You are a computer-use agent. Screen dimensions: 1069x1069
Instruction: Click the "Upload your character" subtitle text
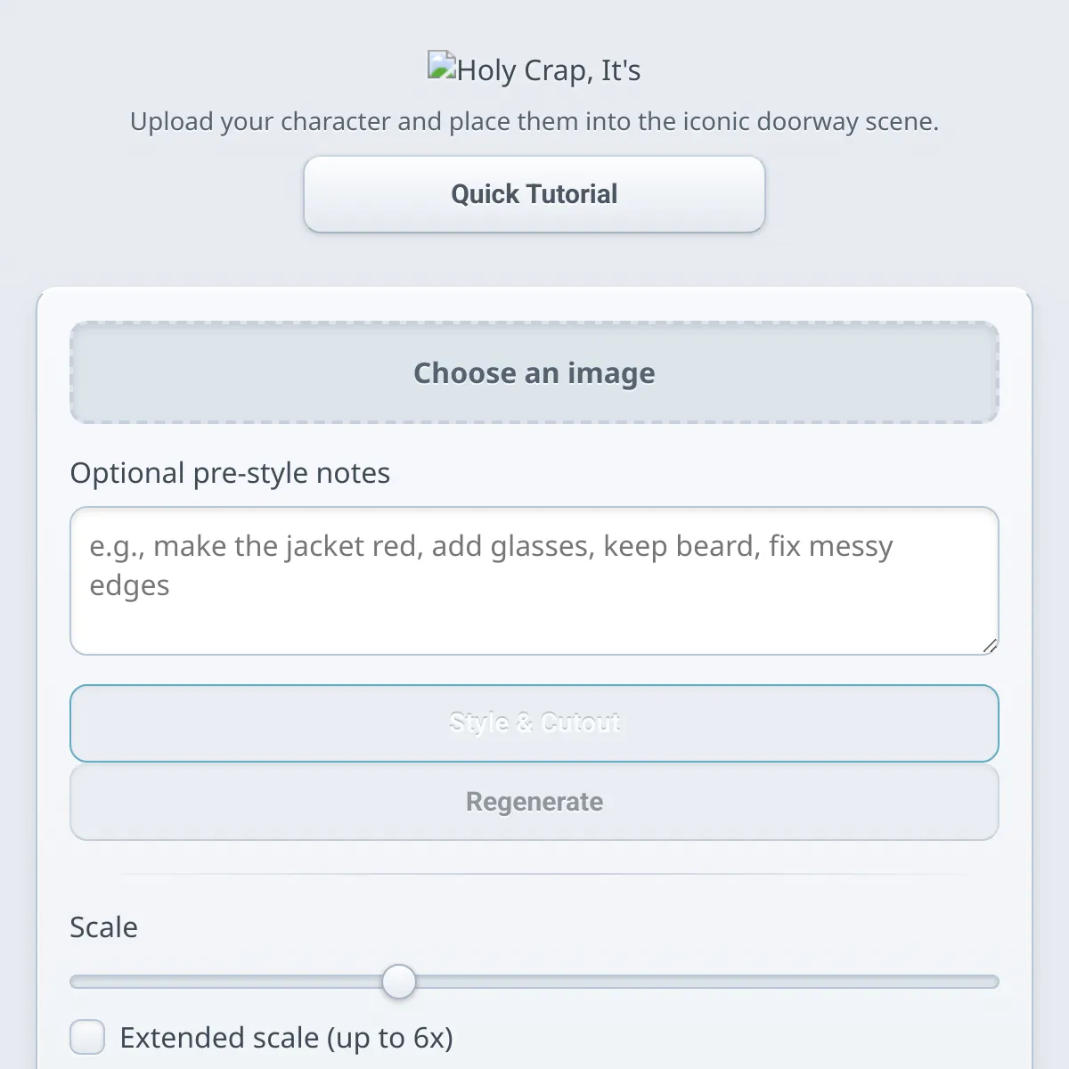(534, 121)
